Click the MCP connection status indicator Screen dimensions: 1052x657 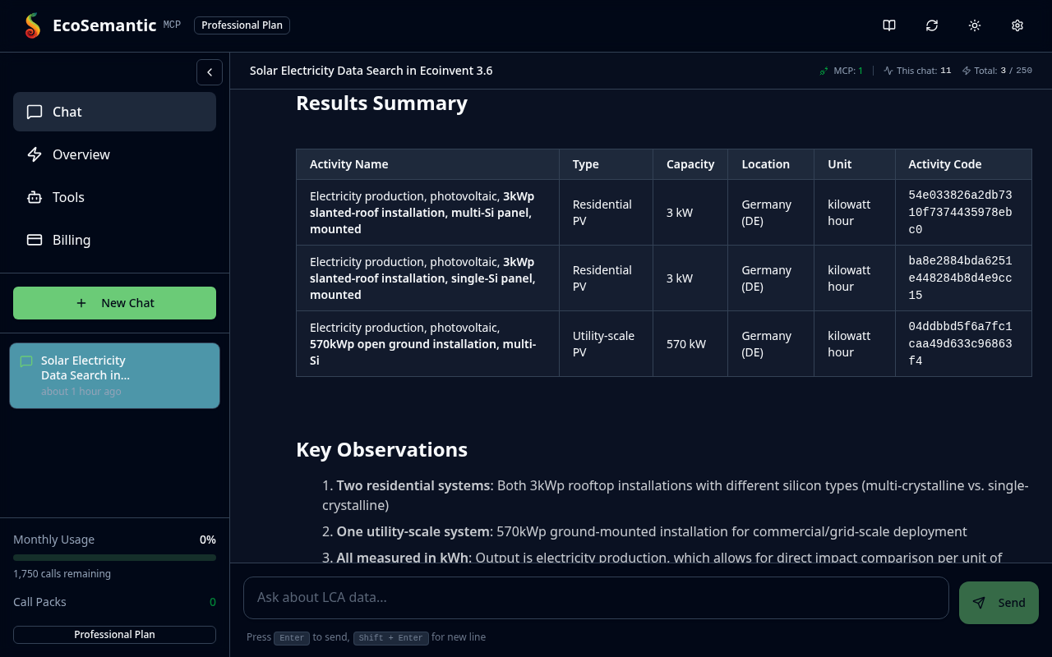click(824, 71)
